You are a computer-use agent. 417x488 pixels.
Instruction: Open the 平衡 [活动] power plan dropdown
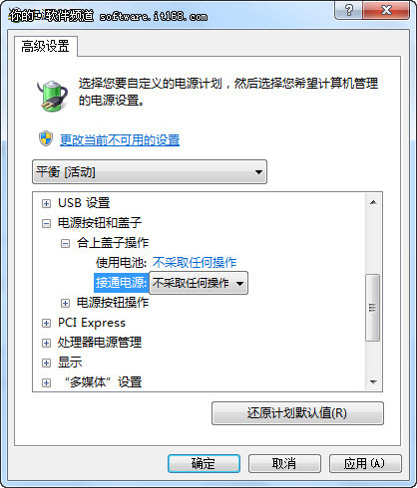pyautogui.click(x=150, y=172)
